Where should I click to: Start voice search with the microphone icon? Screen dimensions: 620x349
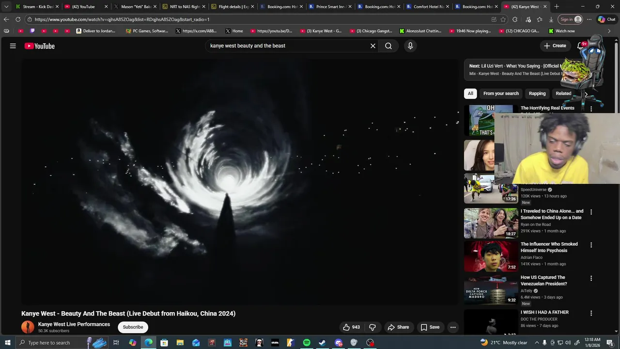[410, 46]
